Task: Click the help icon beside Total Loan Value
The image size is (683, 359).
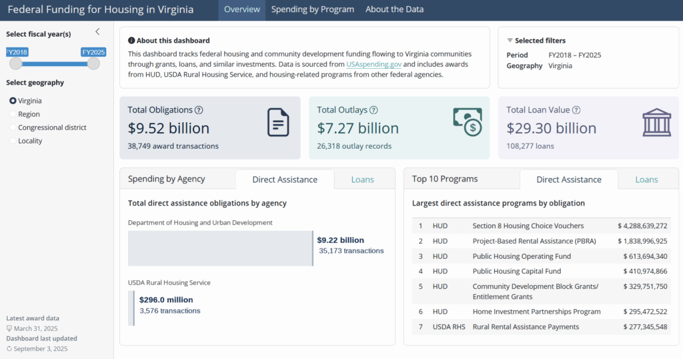Action: (576, 110)
